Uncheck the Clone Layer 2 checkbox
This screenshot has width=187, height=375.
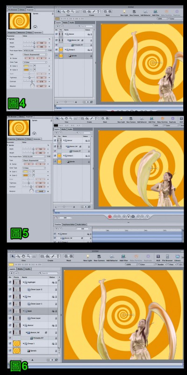pos(10,289)
